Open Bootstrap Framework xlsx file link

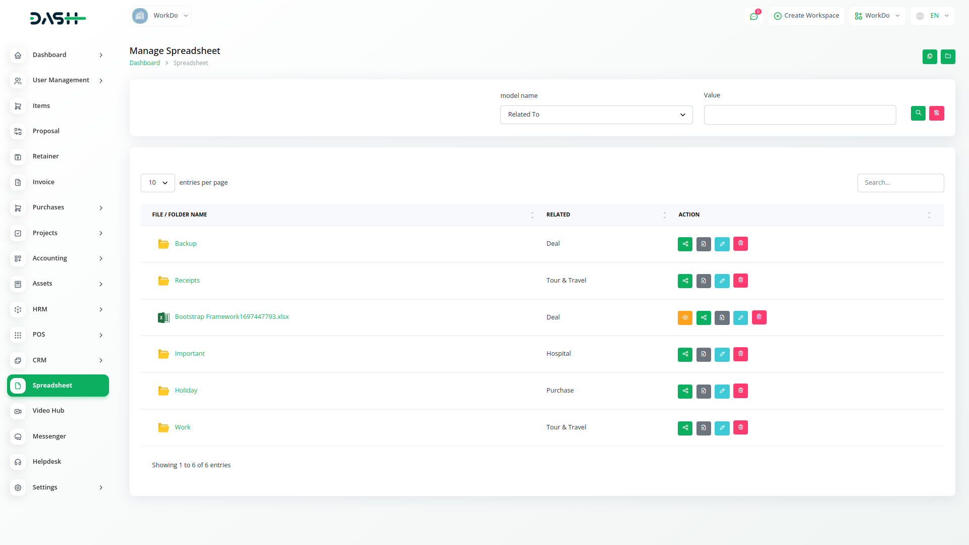pyautogui.click(x=232, y=317)
